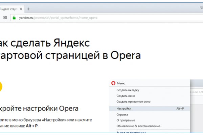Click the Меню label beside Opera logo
The image size is (203, 135).
[x=121, y=83]
